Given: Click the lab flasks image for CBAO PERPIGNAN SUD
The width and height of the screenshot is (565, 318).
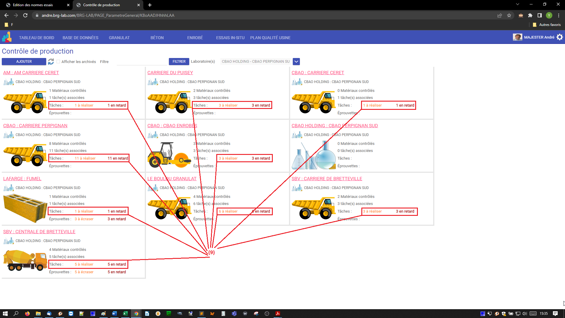Looking at the screenshot, I should tap(314, 155).
